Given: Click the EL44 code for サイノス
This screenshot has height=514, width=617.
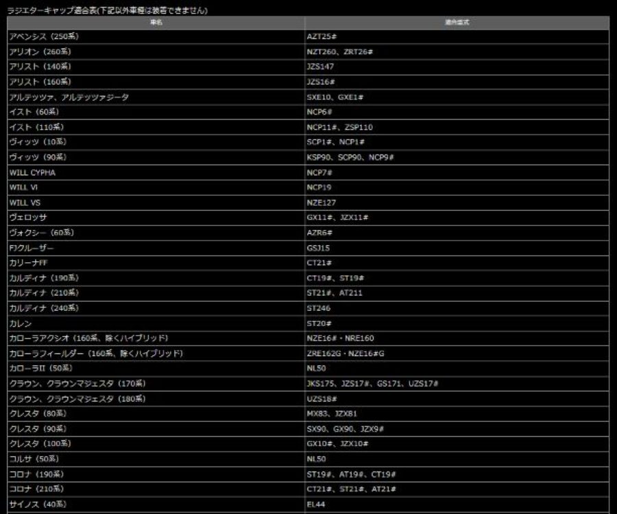Looking at the screenshot, I should point(315,504).
